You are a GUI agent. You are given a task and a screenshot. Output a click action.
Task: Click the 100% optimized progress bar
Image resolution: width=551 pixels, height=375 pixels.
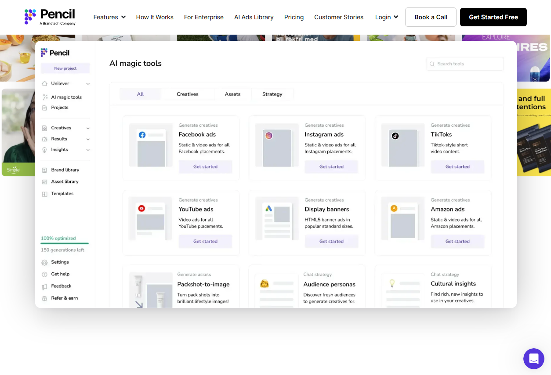pyautogui.click(x=65, y=243)
